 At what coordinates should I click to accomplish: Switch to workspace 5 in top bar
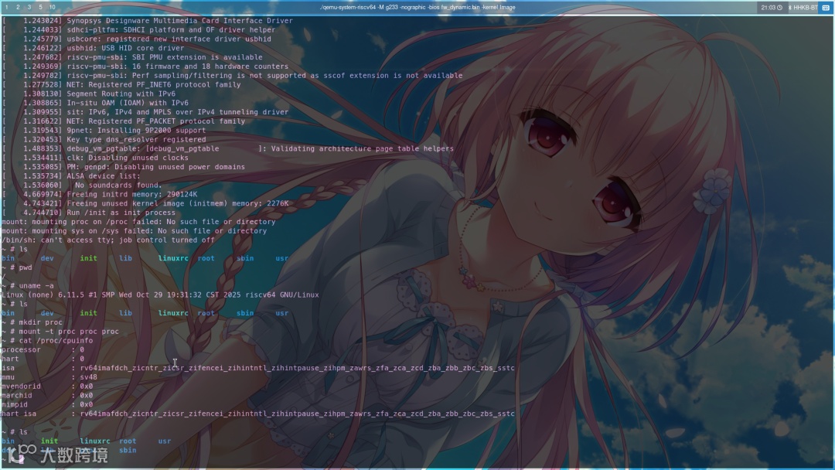tap(40, 8)
